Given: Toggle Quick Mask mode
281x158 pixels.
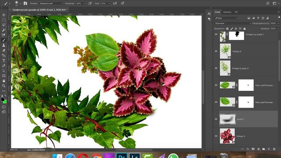Looking at the screenshot, I should point(4,107).
